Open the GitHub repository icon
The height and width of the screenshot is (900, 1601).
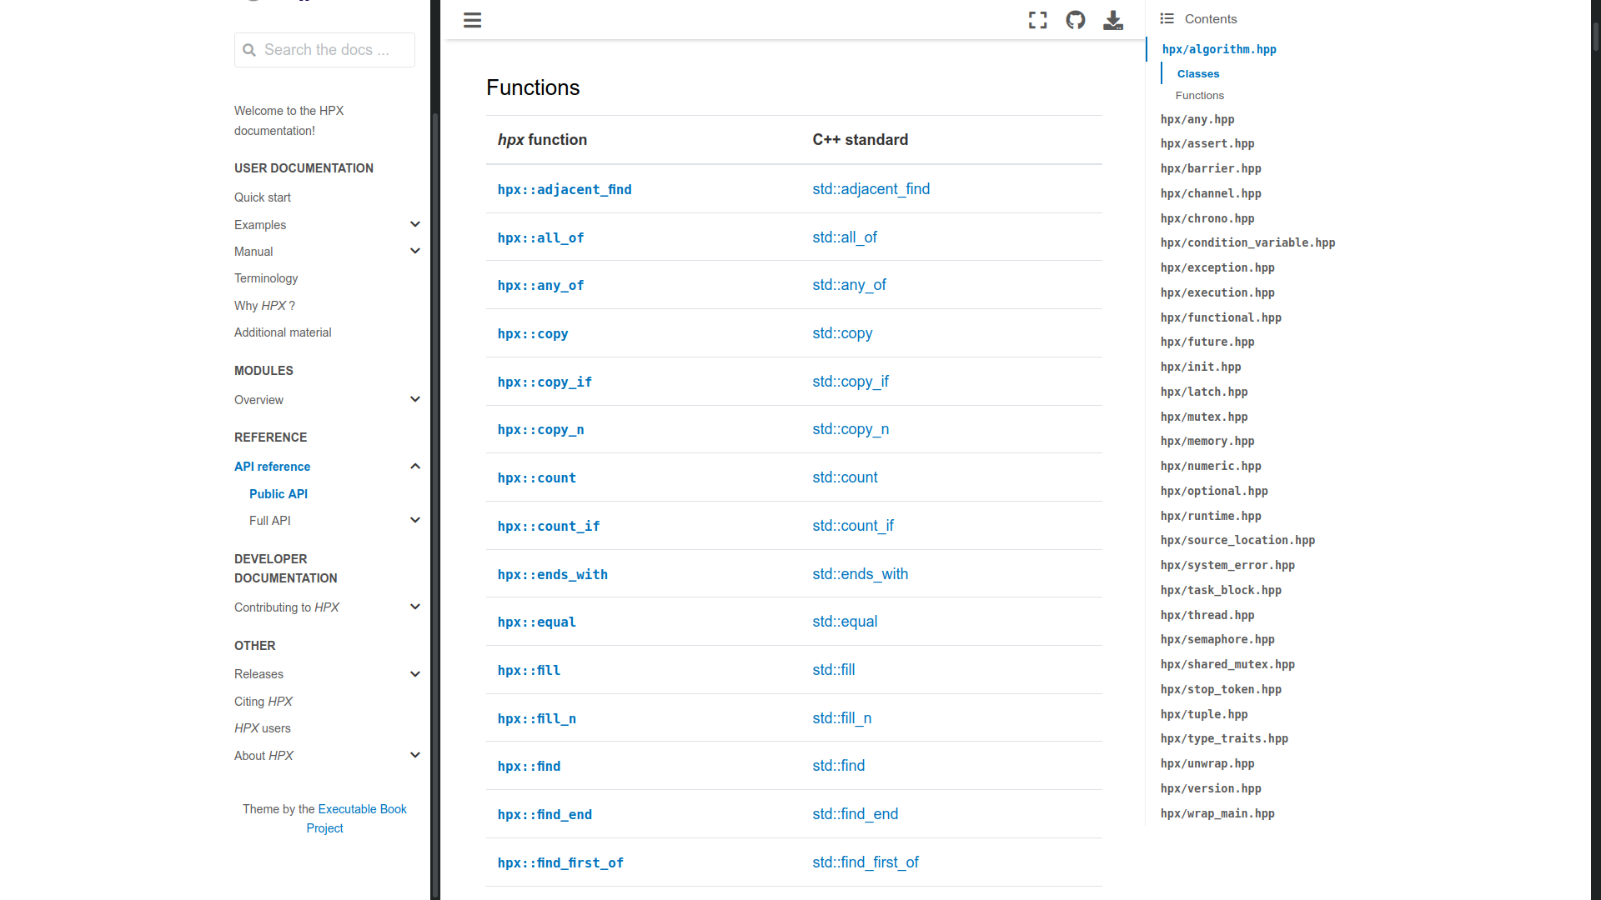pyautogui.click(x=1076, y=20)
